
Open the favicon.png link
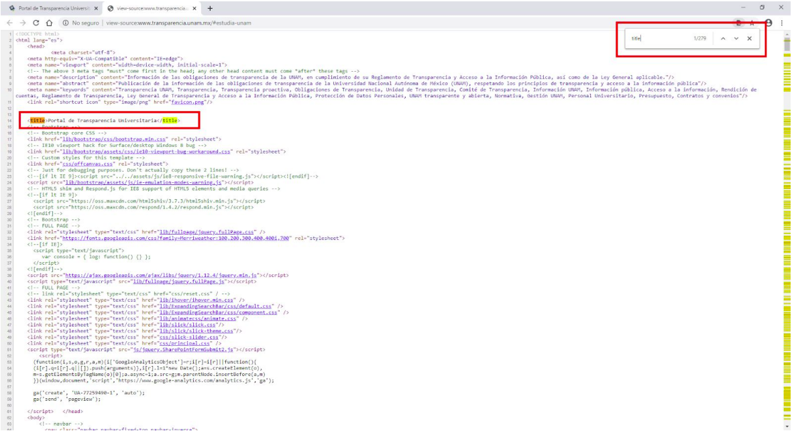coord(188,102)
